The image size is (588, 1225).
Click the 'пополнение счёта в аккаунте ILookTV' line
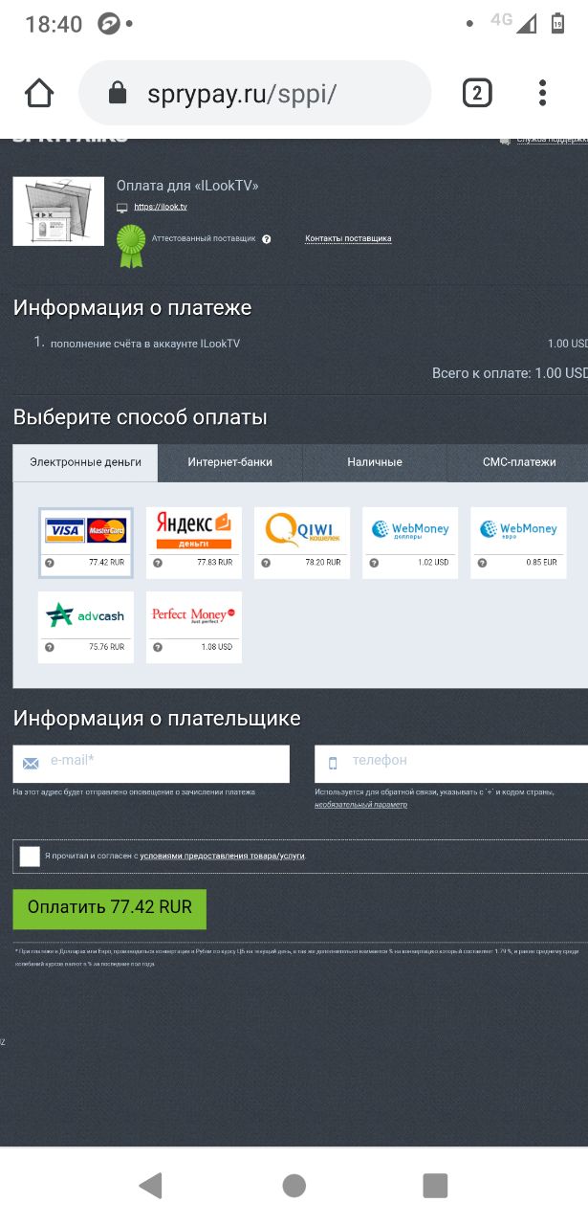click(x=145, y=343)
